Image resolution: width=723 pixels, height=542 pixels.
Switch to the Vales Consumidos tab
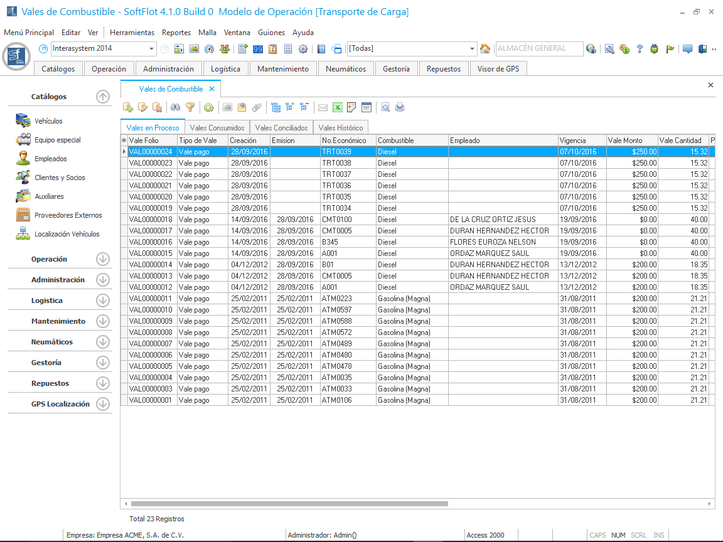[x=217, y=128]
